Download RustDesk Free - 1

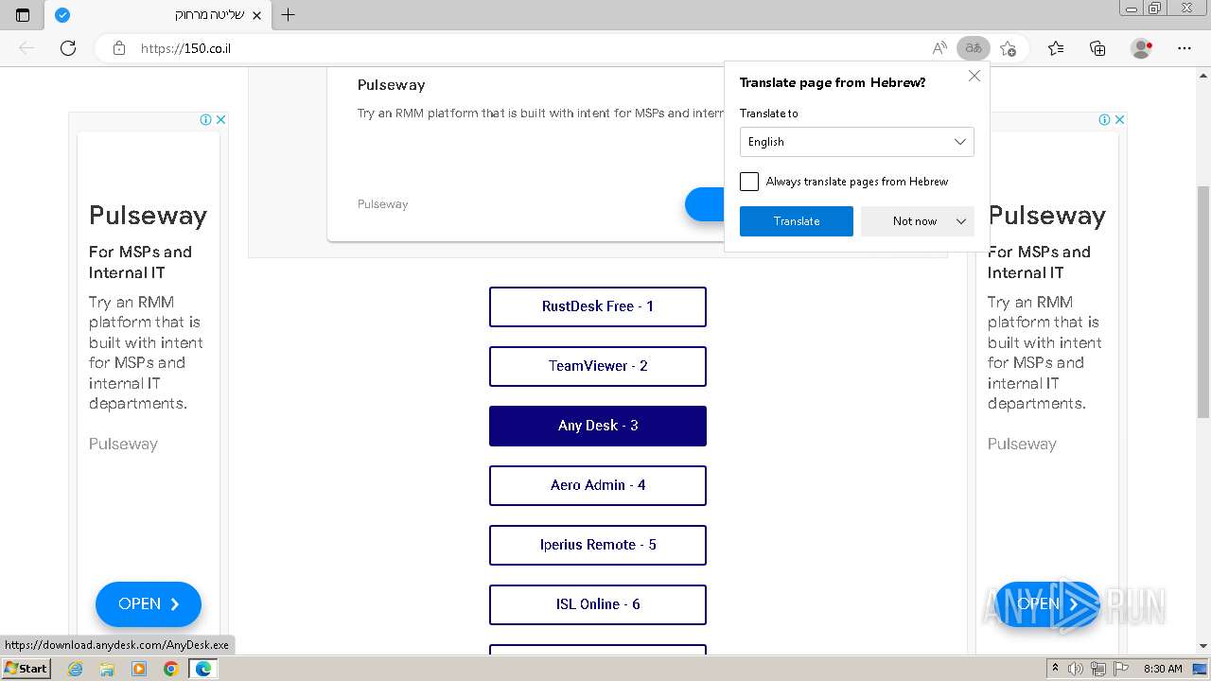pyautogui.click(x=598, y=306)
